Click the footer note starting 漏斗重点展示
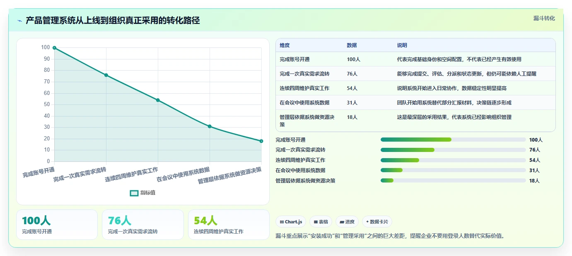The height and width of the screenshot is (256, 572). click(390, 236)
